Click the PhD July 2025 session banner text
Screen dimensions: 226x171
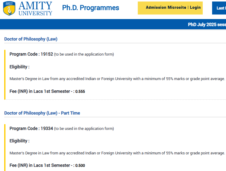point(207,24)
